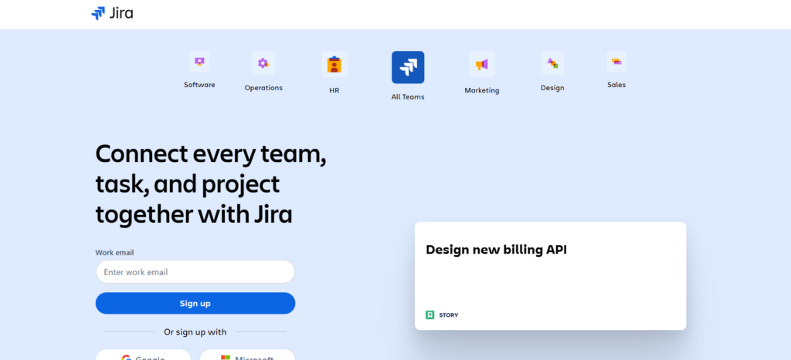Switch to the Marketing tab label
This screenshot has width=791, height=360.
click(x=482, y=91)
